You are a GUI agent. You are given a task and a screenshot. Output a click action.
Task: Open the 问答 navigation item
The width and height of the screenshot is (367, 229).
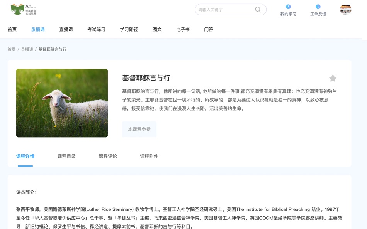pyautogui.click(x=209, y=29)
